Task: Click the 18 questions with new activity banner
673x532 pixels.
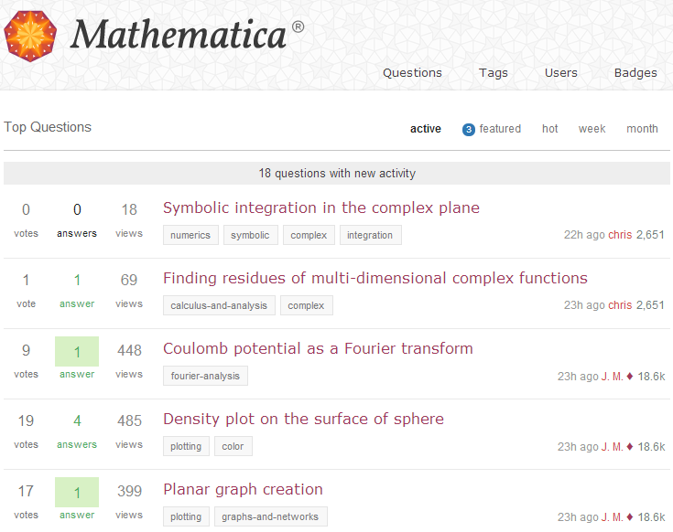Action: click(337, 174)
